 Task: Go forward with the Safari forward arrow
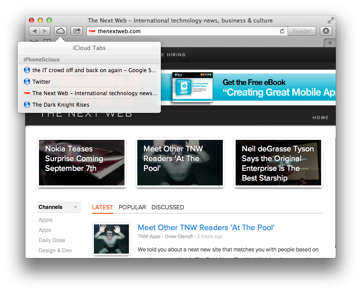[45, 31]
